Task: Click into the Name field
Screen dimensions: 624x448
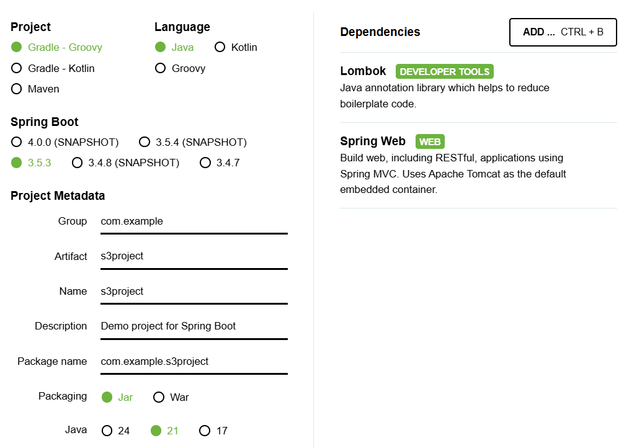Action: point(194,292)
